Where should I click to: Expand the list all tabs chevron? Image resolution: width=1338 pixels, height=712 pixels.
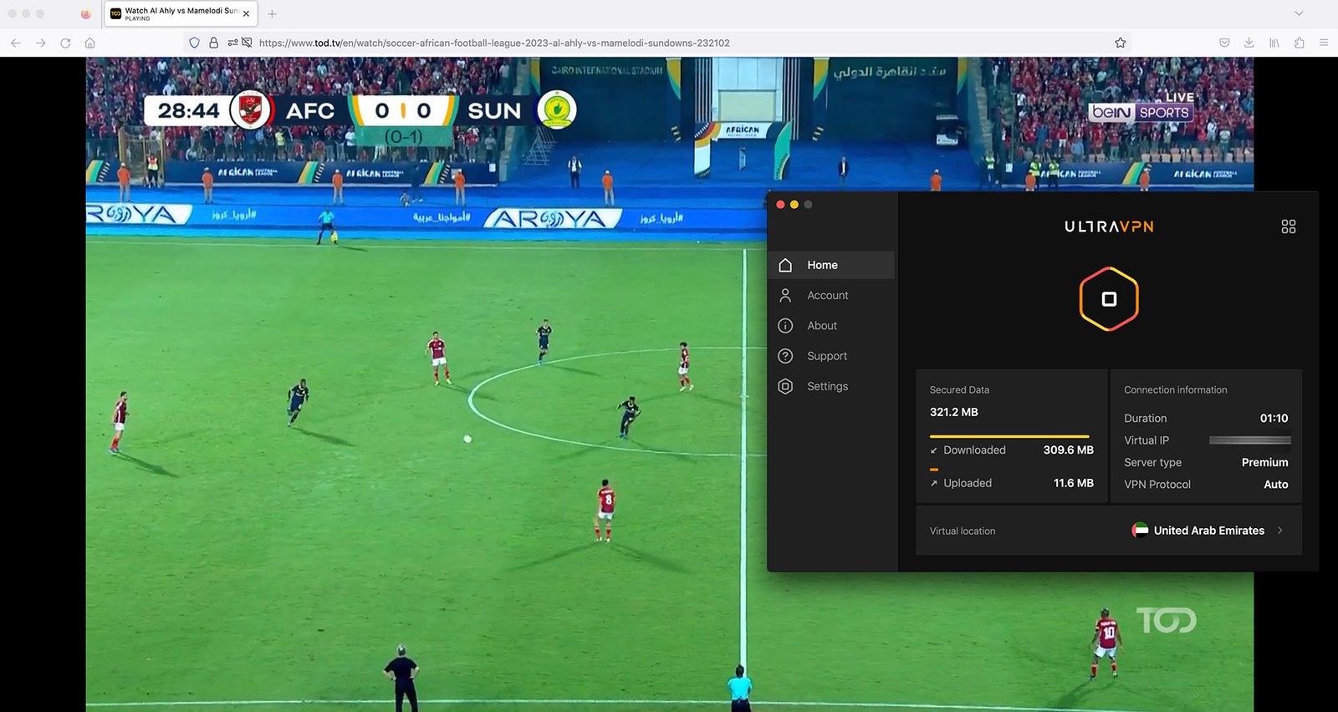(x=1299, y=13)
